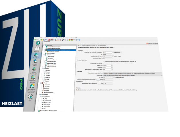Open Weitere Berechnungen in the sidebar
The height and width of the screenshot is (137, 180).
[34, 69]
